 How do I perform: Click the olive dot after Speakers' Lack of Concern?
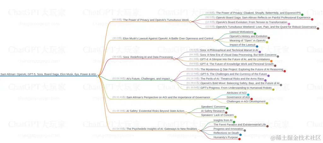[235, 117]
